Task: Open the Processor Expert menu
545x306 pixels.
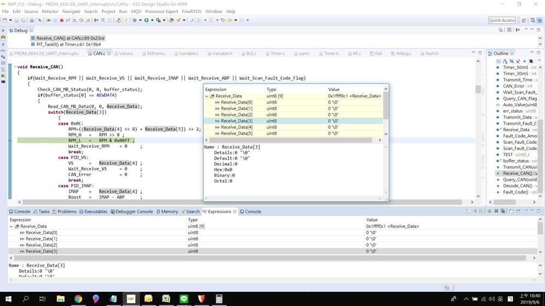Action: click(161, 11)
